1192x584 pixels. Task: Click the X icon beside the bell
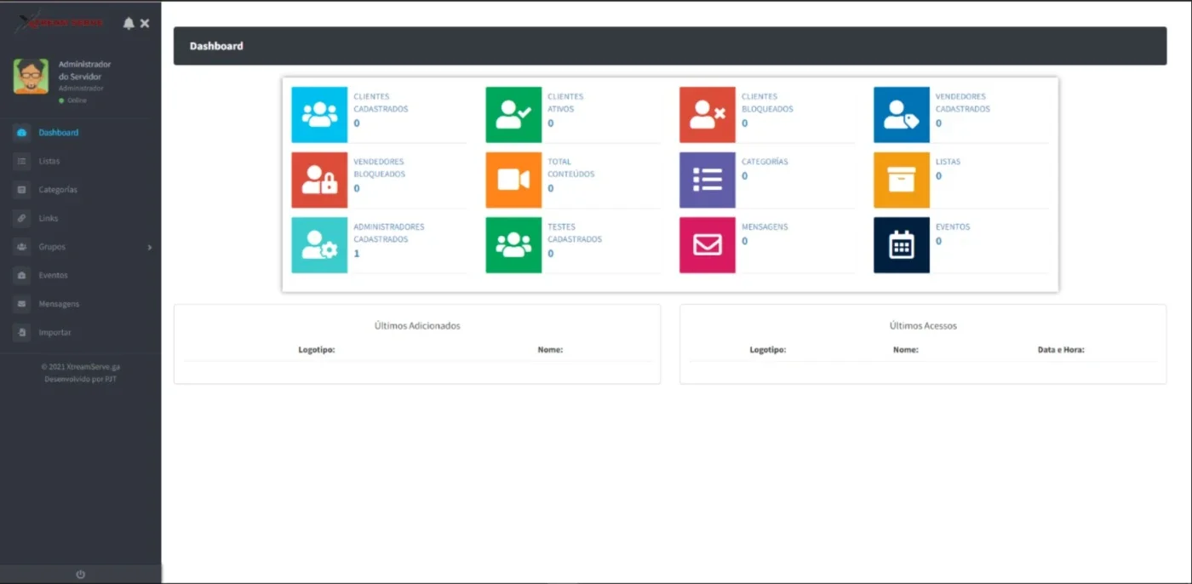click(145, 23)
